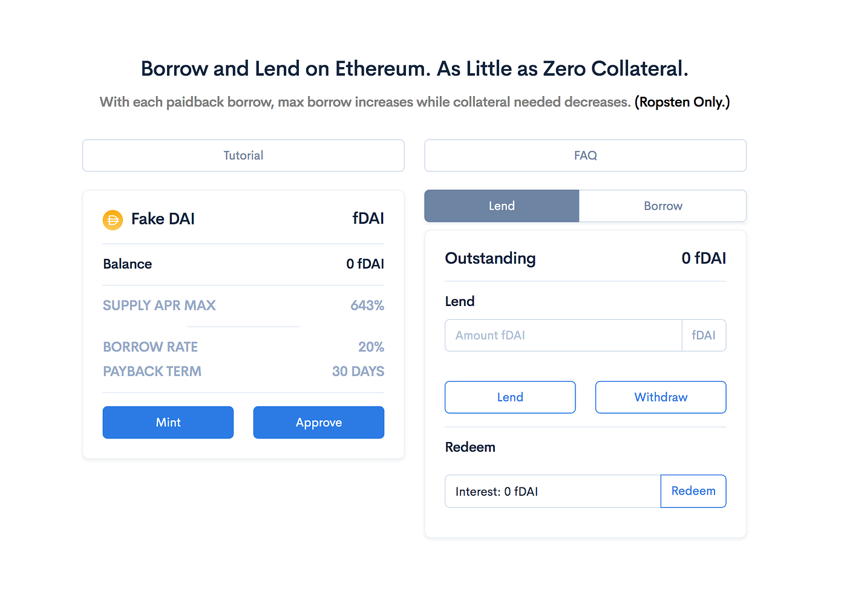Click the Redeem section heading

click(x=470, y=447)
